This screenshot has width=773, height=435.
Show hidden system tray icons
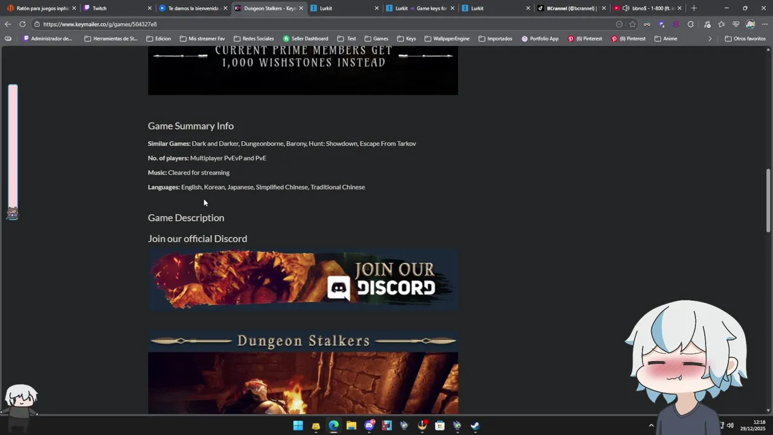tap(651, 425)
